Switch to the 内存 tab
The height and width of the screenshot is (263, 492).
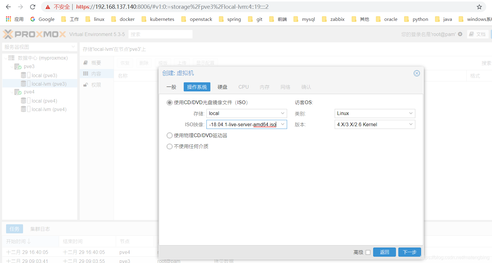coord(264,87)
